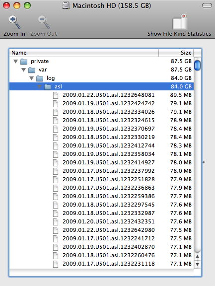
Task: Collapse the log folder triangle
Action: tap(32, 78)
